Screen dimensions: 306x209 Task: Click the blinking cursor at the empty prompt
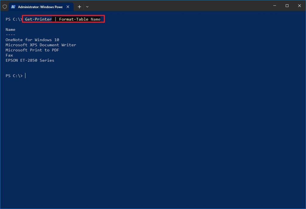point(25,76)
